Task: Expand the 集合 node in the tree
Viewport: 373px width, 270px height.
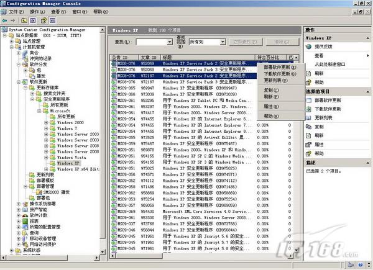Action: [x=19, y=53]
